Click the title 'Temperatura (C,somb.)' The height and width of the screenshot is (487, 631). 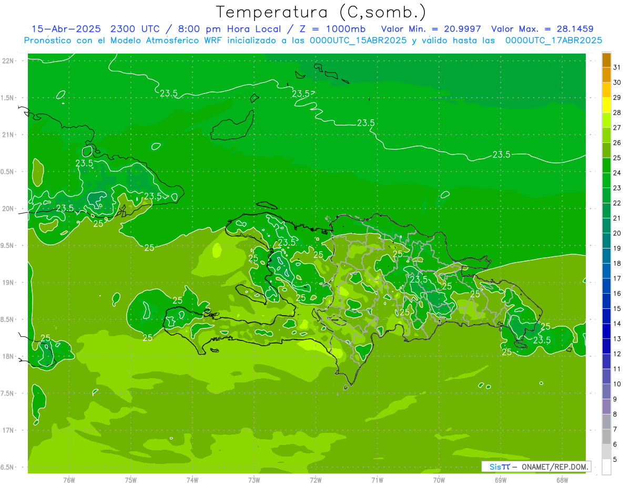[321, 12]
